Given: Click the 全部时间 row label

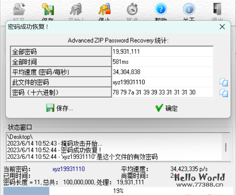Looking at the screenshot, I should (x=61, y=62).
